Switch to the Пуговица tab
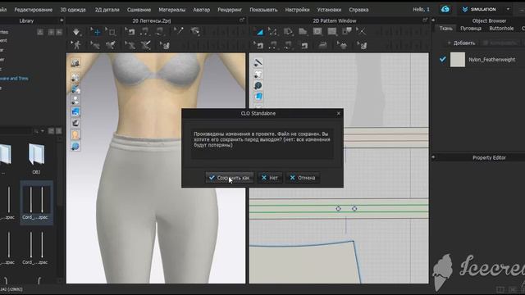Image resolution: width=525 pixels, height=295 pixels. coord(470,29)
